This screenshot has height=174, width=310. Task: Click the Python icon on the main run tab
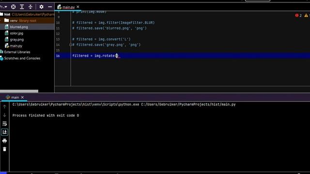(x=8, y=97)
